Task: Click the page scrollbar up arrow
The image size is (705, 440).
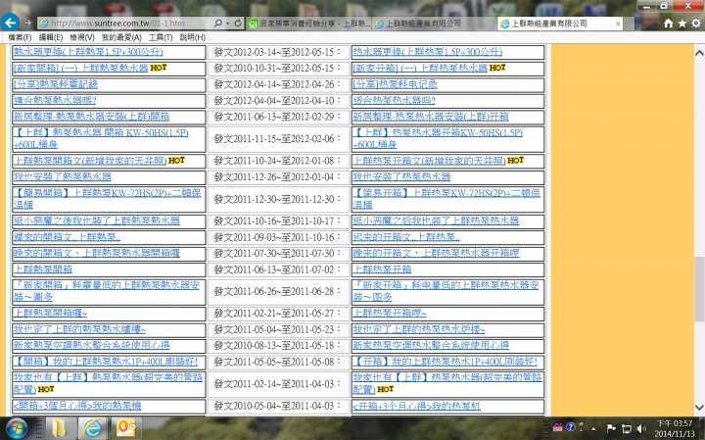Action: [699, 53]
